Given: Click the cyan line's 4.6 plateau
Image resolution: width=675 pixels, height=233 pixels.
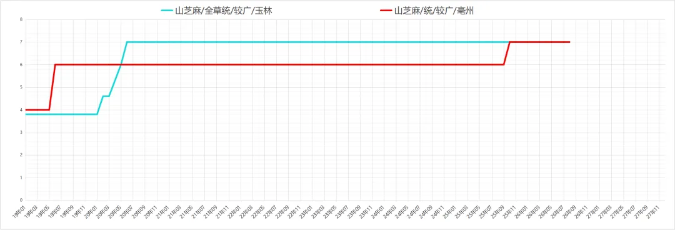Looking at the screenshot, I should 106,96.
